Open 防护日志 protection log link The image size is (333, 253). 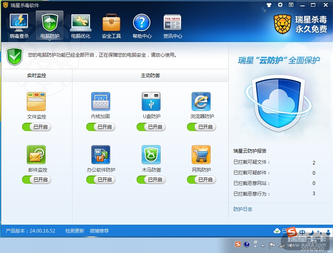pyautogui.click(x=243, y=209)
